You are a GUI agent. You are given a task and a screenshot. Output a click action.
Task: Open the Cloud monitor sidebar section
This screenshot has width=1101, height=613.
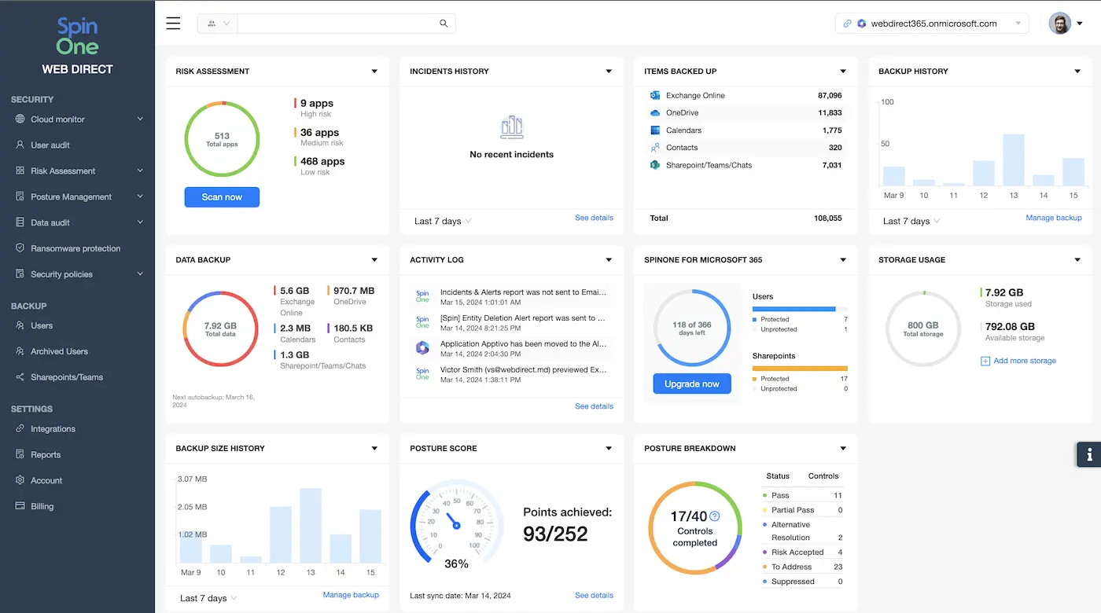pos(59,119)
